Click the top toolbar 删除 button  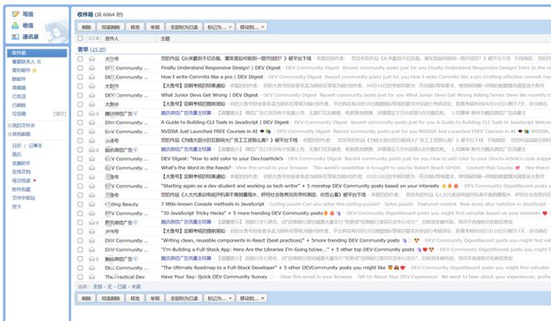click(x=86, y=27)
